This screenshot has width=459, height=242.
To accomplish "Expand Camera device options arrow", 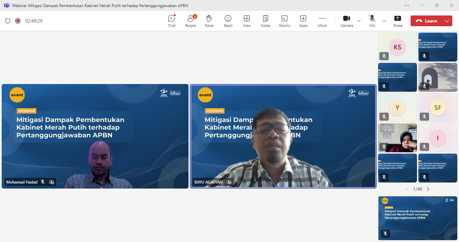I will point(359,21).
